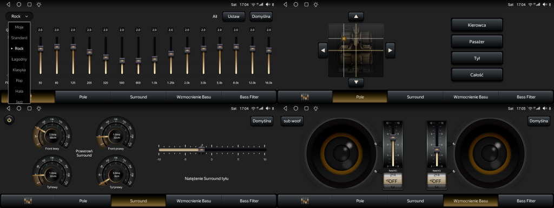Open recent apps square on the Wzmocnienie Basu screen
This screenshot has width=554, height=208.
tap(306, 108)
